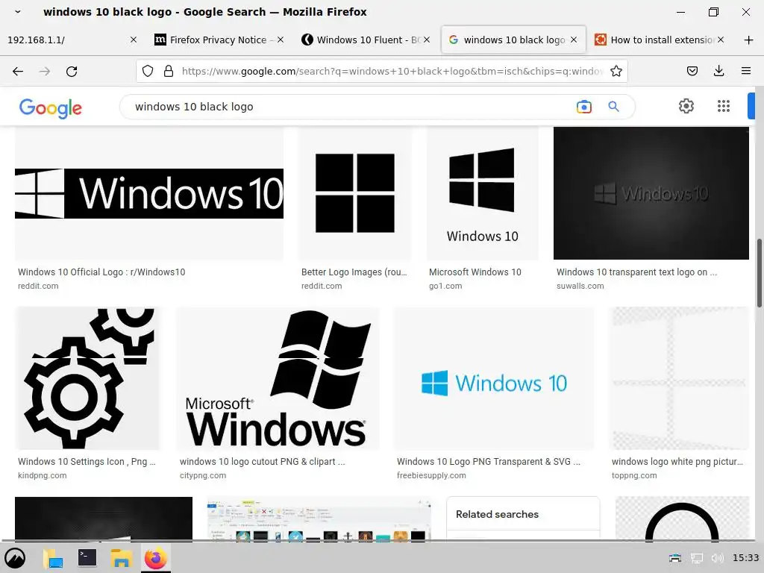Open Windows 10 Official Logo image

click(x=149, y=193)
